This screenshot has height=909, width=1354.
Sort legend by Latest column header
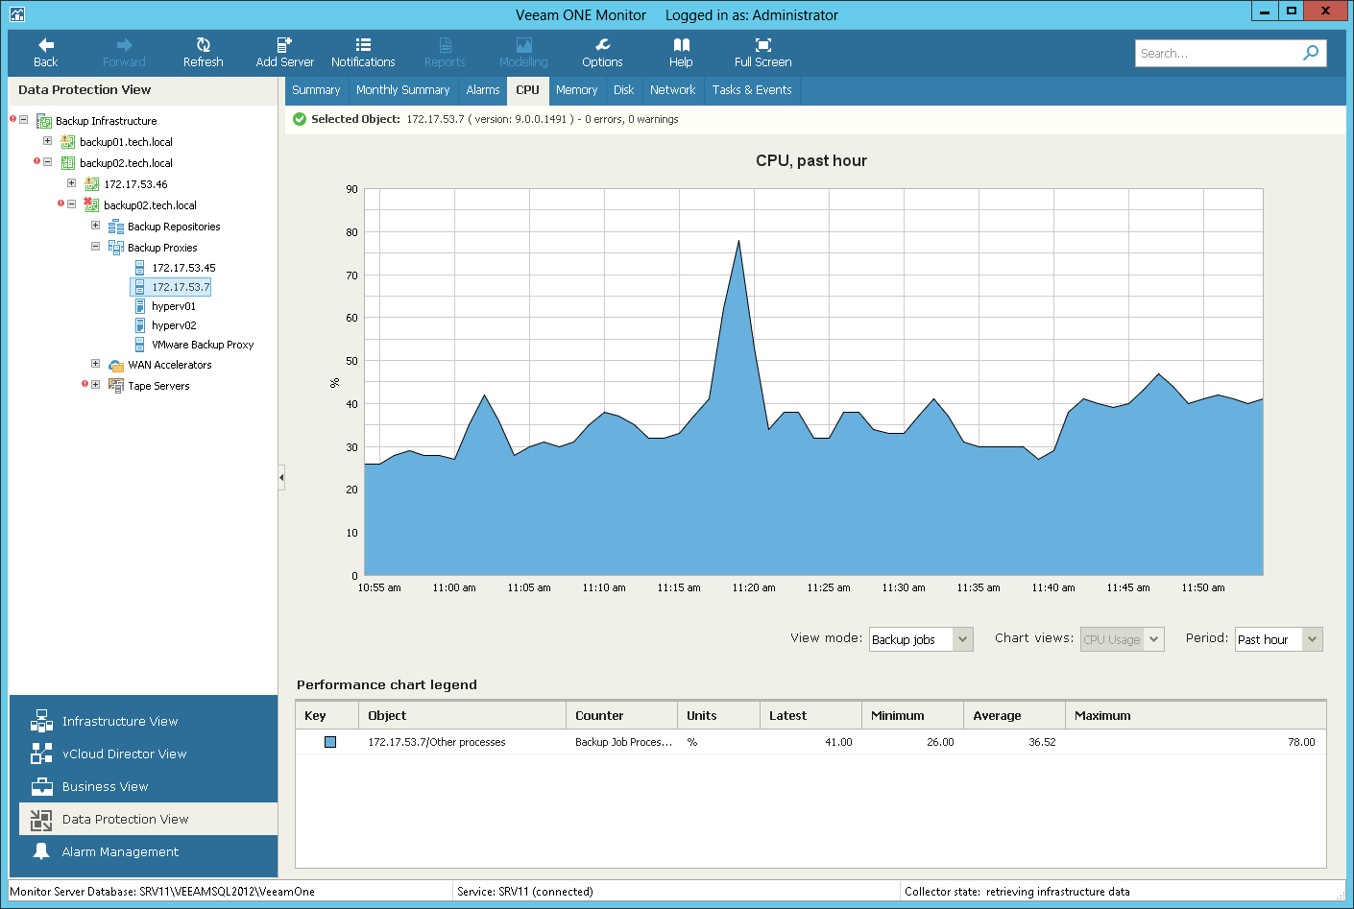coord(810,716)
